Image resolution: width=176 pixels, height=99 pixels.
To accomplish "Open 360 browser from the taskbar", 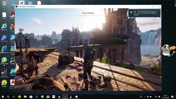I will [x=42, y=97].
